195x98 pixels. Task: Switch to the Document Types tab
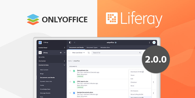pyautogui.click(x=92, y=48)
